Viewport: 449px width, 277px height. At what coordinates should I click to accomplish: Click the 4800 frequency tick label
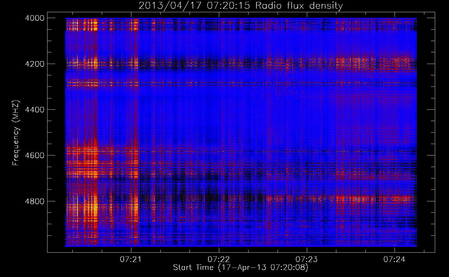tap(35, 201)
